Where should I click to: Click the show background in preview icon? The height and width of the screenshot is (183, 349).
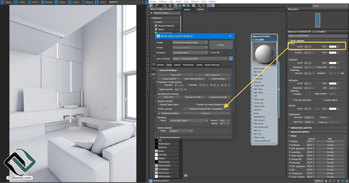point(188,6)
